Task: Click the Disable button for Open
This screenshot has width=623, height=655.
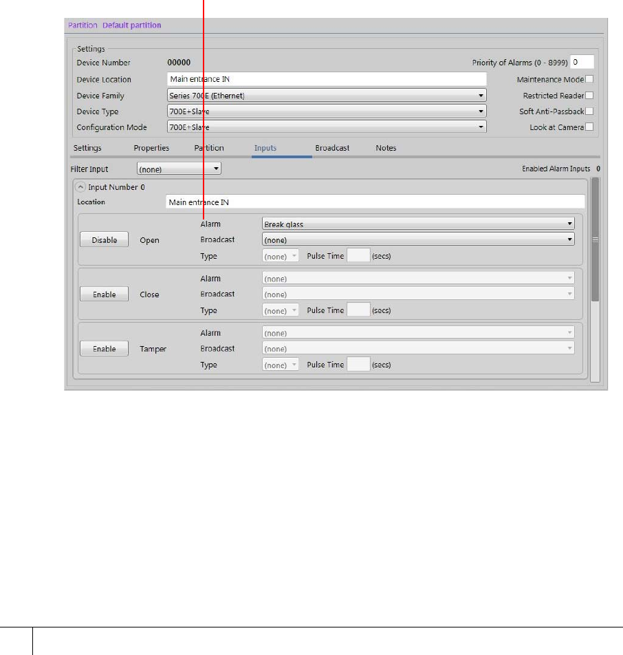Action: coord(104,239)
